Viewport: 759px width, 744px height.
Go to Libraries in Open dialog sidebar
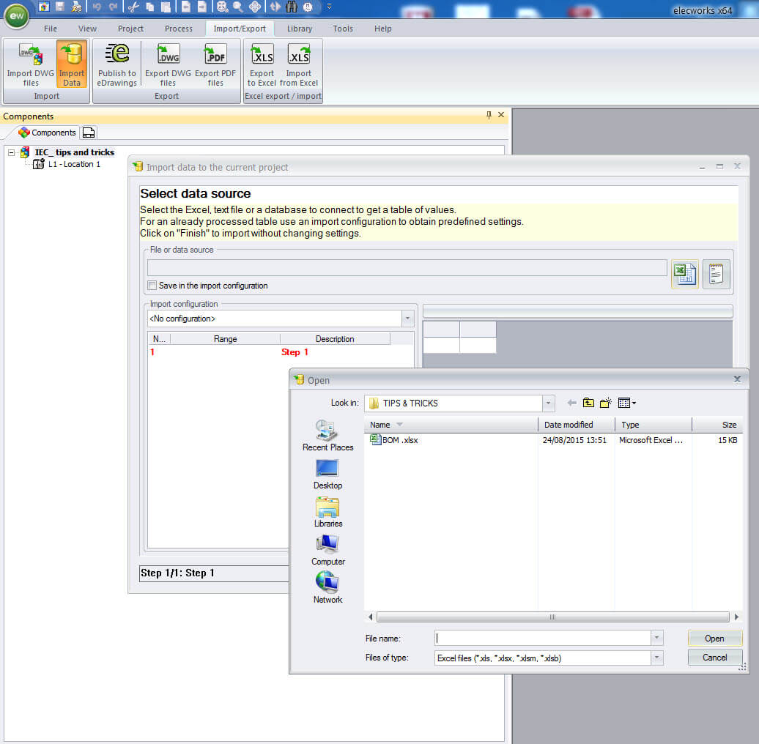327,513
